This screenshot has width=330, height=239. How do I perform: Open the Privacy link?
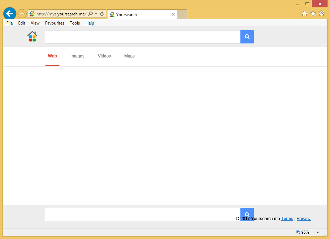click(303, 219)
